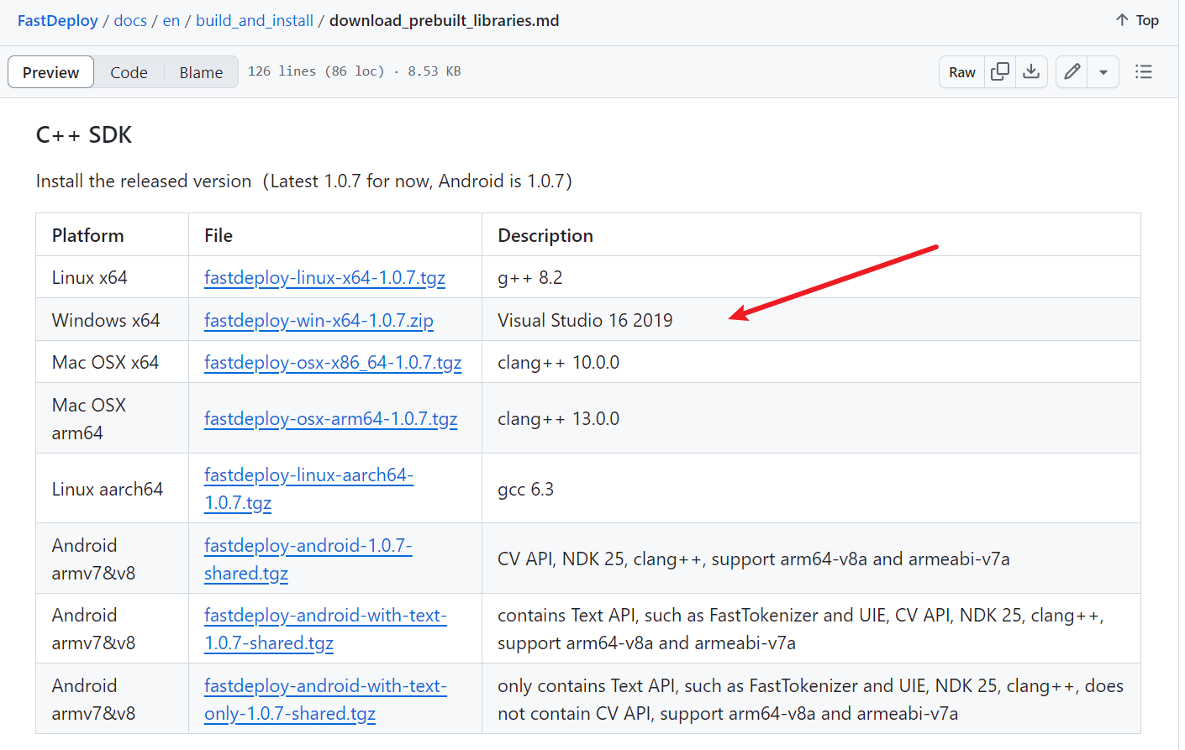Navigate to the en folder breadcrumb

(x=171, y=20)
